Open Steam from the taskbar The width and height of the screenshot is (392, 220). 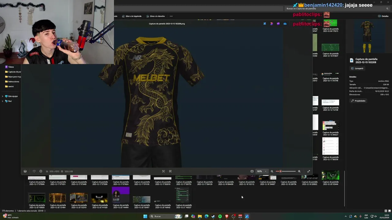(213, 216)
